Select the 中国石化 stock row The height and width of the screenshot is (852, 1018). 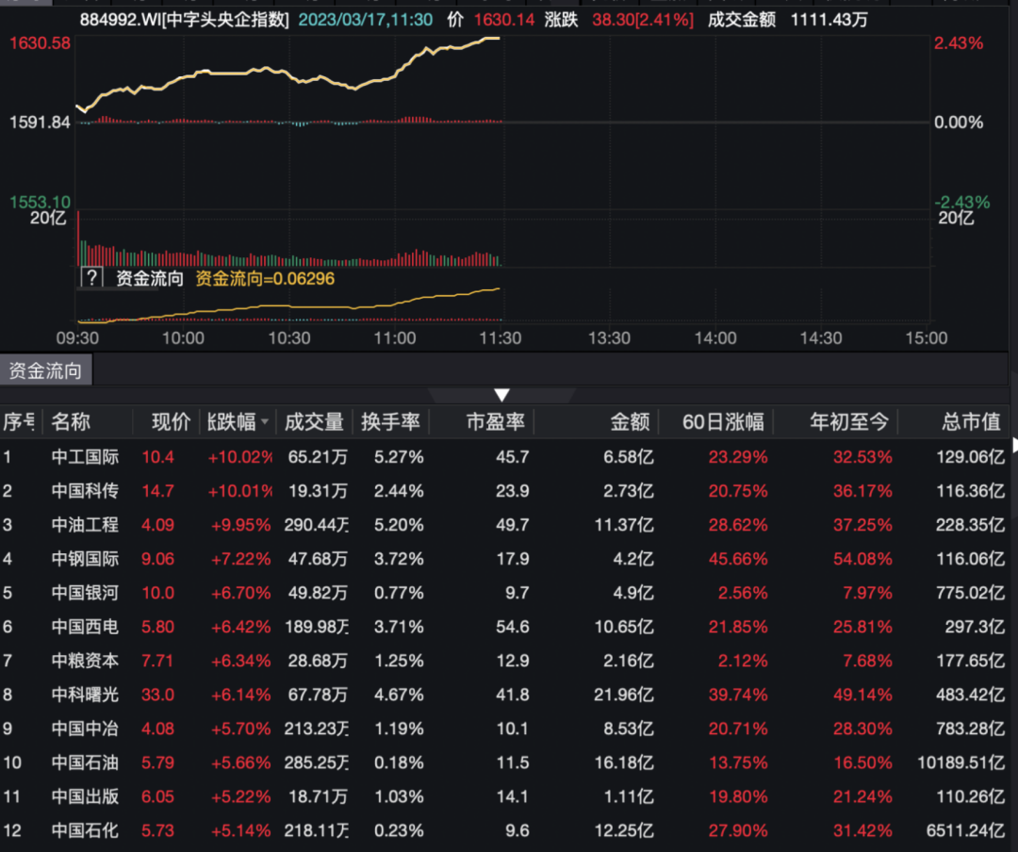[503, 830]
